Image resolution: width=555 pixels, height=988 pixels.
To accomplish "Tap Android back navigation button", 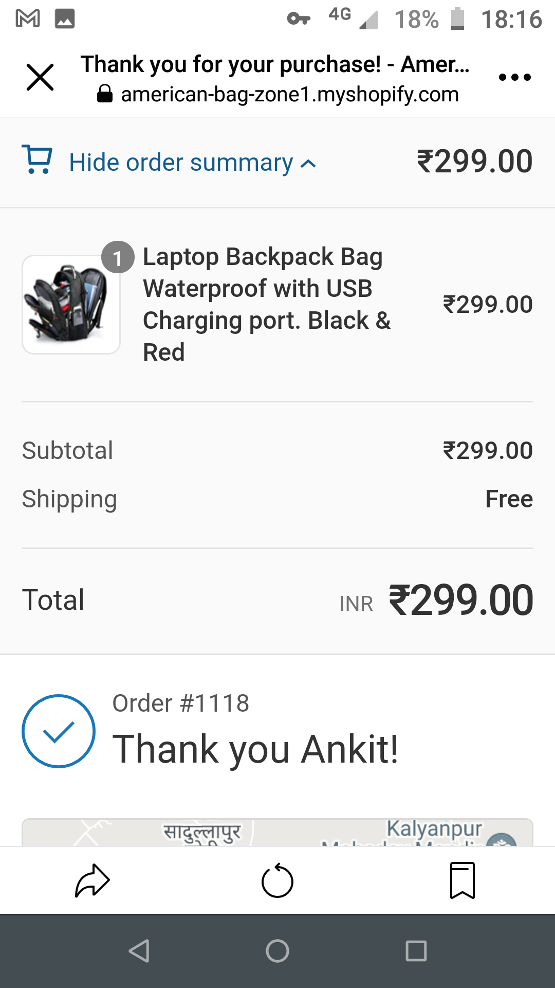I will [x=139, y=951].
